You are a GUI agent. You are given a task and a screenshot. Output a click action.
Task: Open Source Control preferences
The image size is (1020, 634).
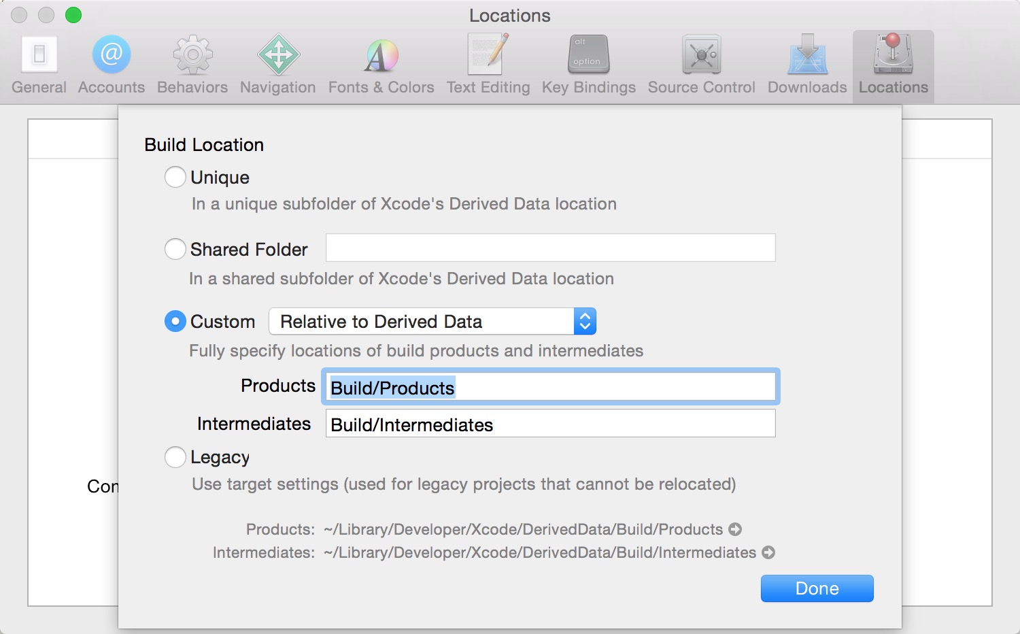pyautogui.click(x=702, y=65)
